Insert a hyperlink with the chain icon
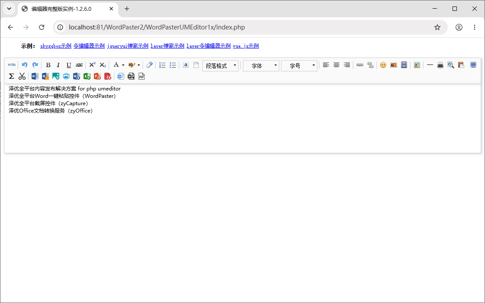This screenshot has width=485, height=303. point(360,65)
